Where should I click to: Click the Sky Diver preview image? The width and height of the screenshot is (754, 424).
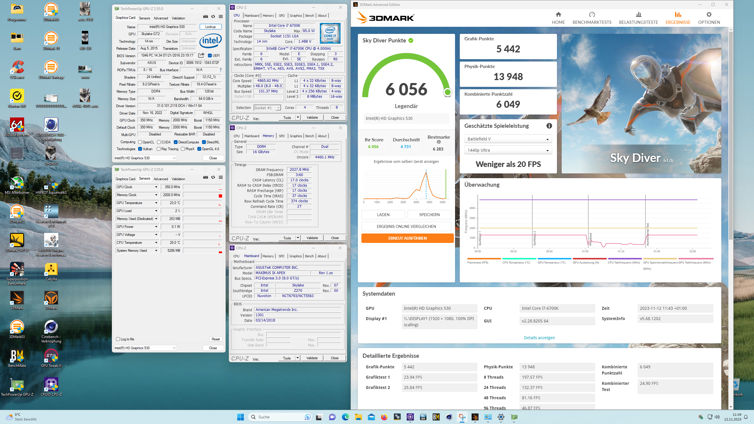(x=641, y=104)
